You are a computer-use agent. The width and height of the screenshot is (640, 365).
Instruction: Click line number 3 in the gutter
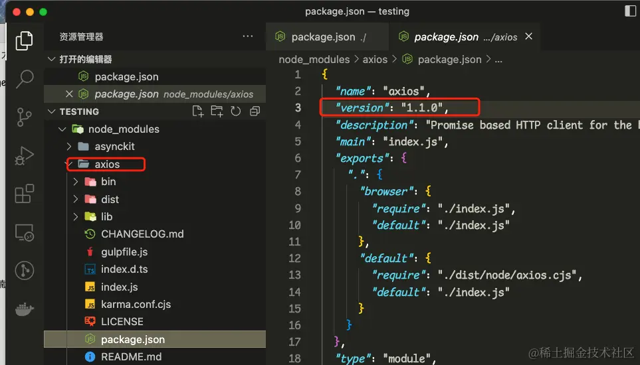coord(298,108)
